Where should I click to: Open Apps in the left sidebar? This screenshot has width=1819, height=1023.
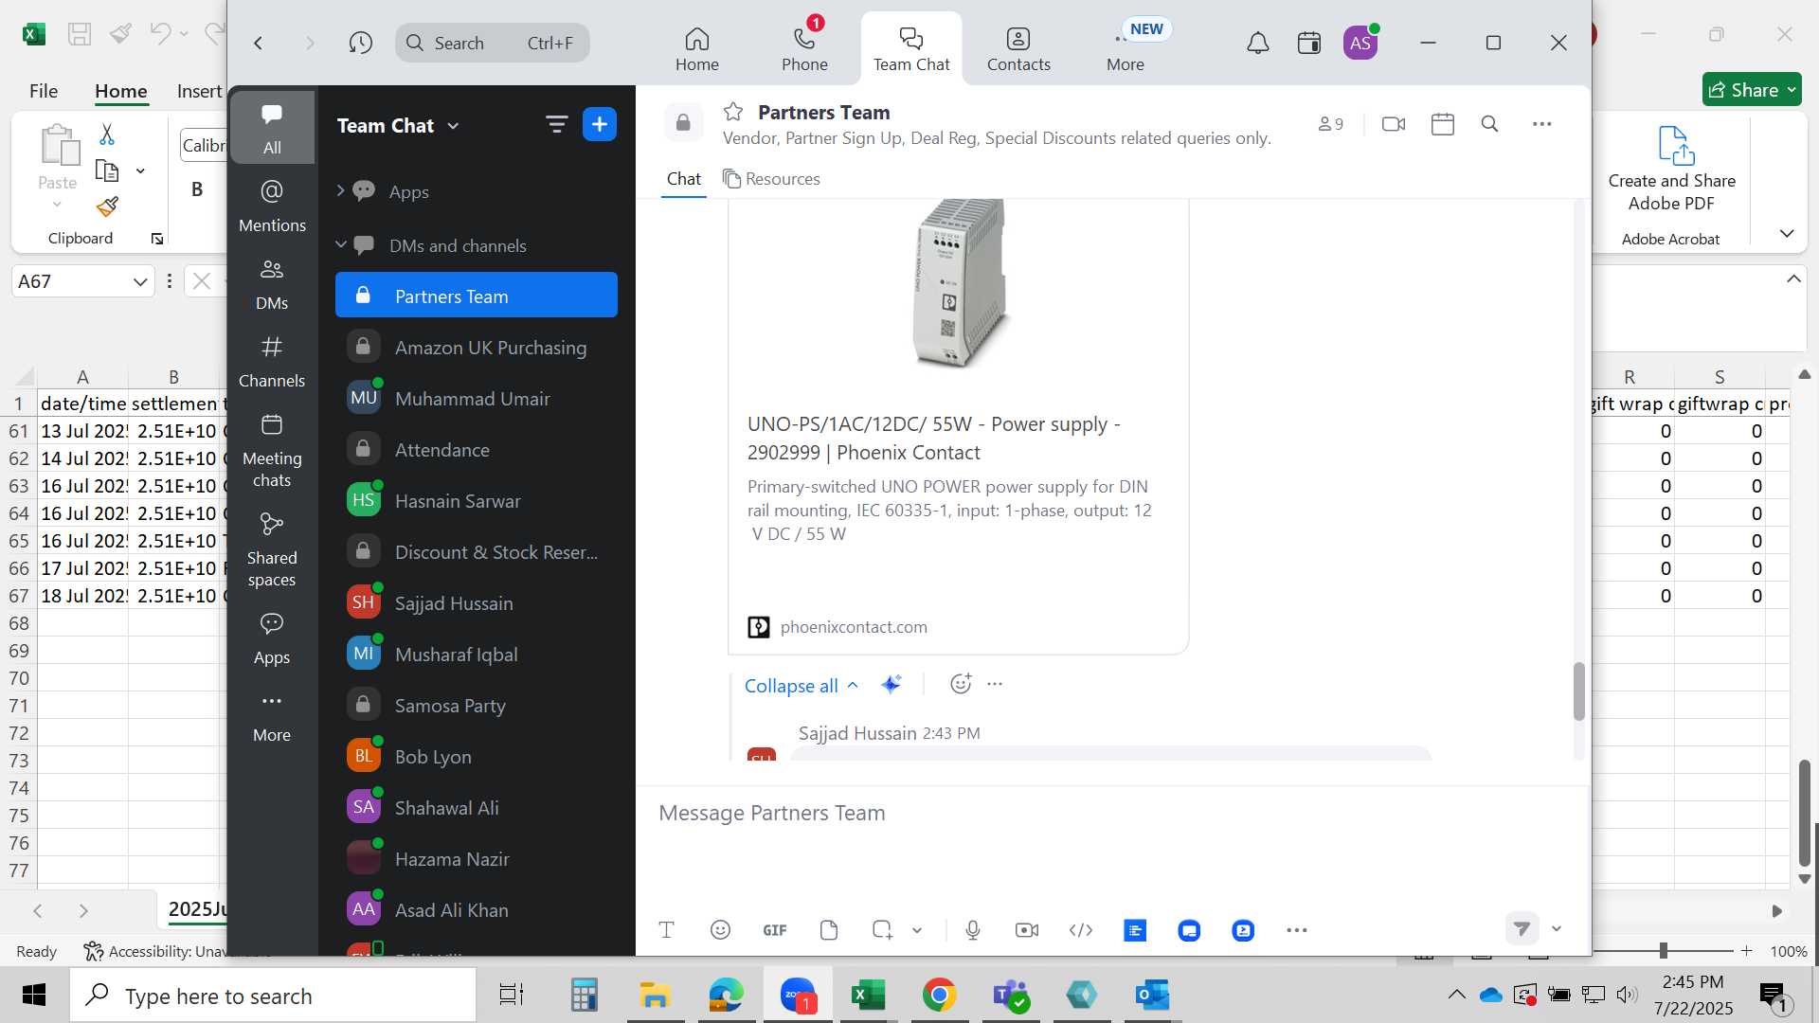[272, 639]
